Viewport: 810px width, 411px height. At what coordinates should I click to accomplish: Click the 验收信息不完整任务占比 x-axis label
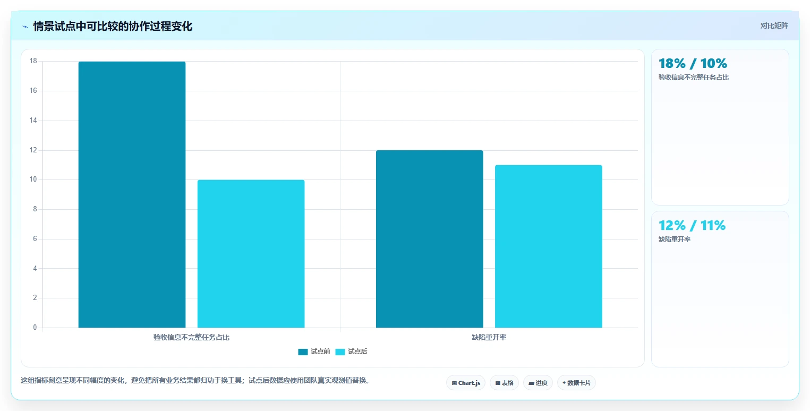(x=191, y=337)
